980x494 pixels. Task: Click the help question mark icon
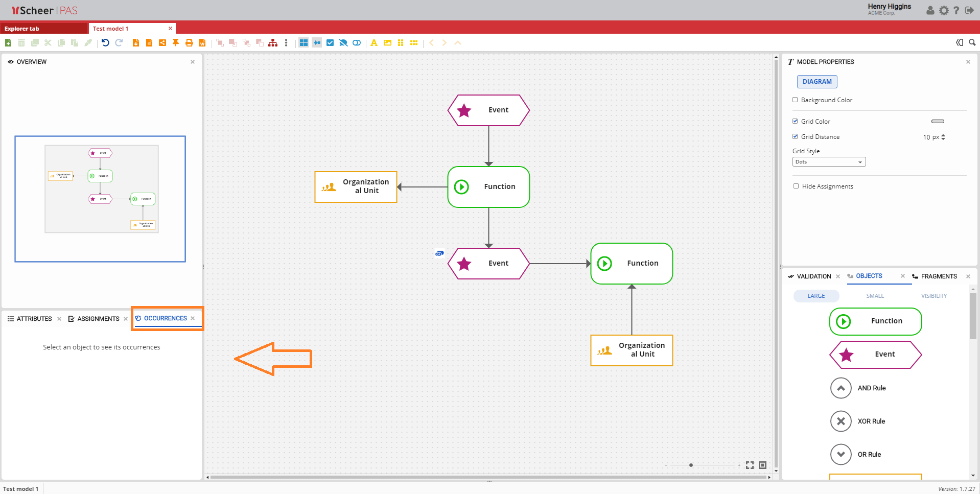tap(956, 10)
